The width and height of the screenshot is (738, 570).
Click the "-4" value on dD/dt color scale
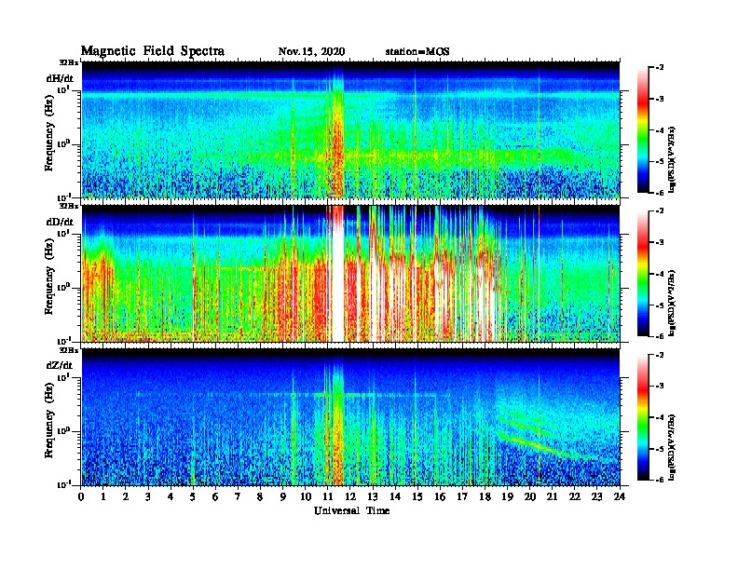(x=660, y=274)
